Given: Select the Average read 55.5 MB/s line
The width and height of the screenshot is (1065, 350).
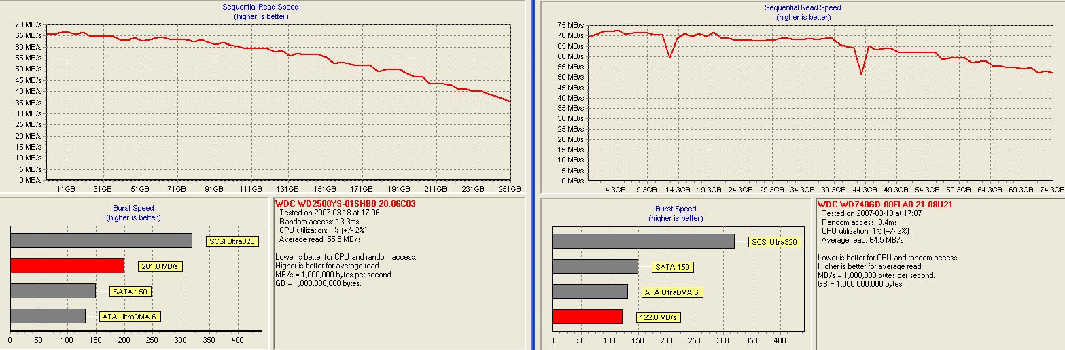Looking at the screenshot, I should pyautogui.click(x=320, y=239).
